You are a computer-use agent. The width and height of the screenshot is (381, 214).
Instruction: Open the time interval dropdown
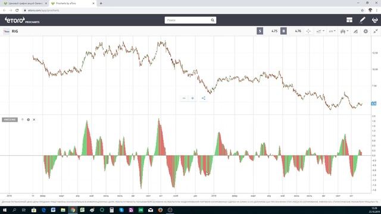tap(332, 31)
